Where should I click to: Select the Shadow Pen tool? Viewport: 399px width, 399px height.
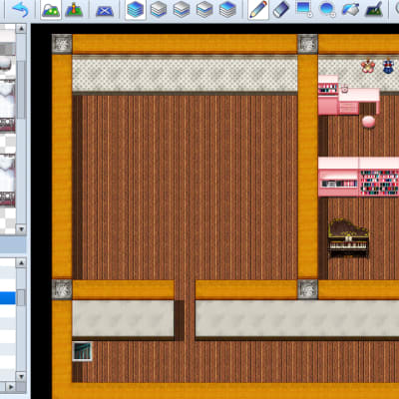(x=374, y=10)
